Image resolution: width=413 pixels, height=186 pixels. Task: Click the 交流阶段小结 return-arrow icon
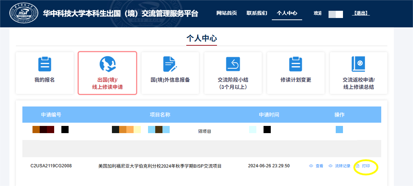(x=233, y=64)
